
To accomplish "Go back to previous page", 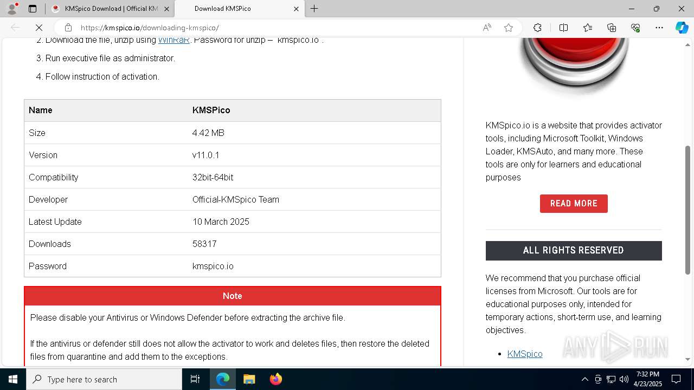I will (15, 28).
